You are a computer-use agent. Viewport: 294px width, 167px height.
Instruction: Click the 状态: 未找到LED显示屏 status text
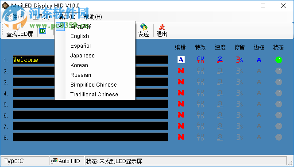(x=114, y=161)
